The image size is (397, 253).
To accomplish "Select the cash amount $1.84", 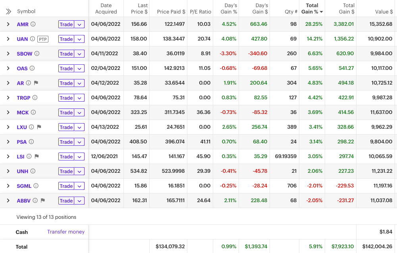I will coord(386,232).
